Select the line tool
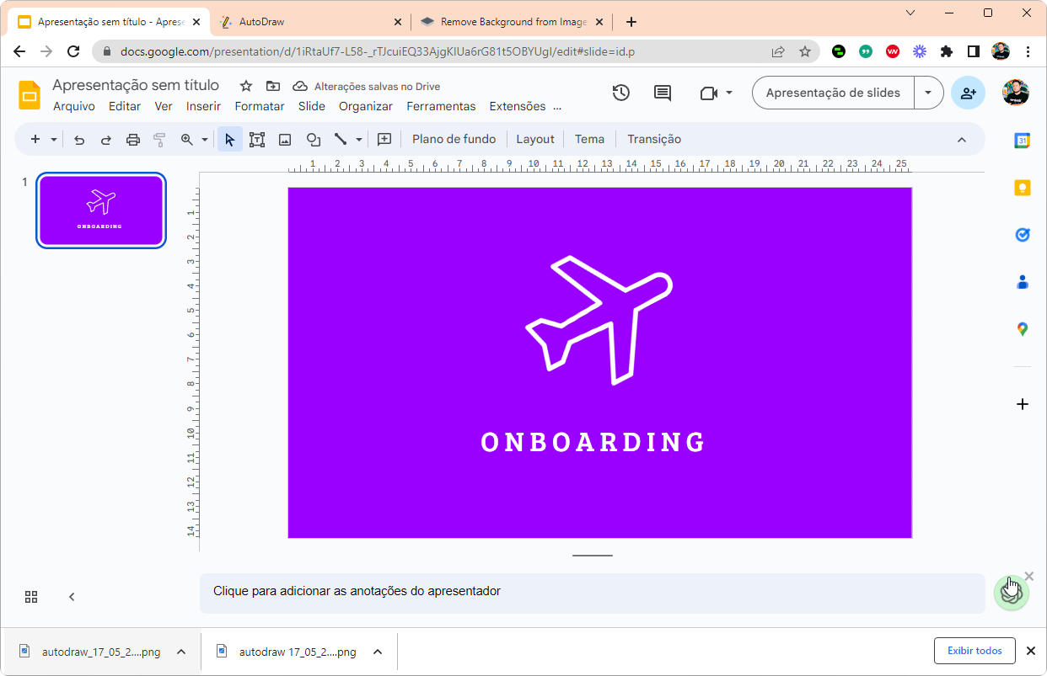 click(341, 140)
